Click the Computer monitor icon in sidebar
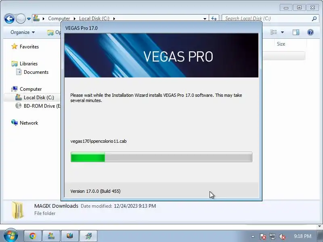Viewport: 323px width, 242px height. tap(15, 89)
